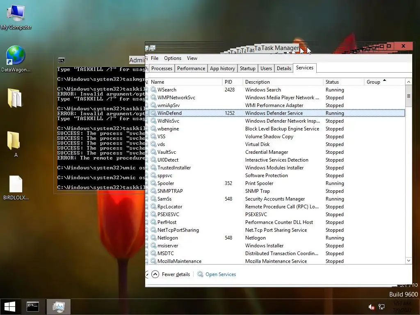Image resolution: width=420 pixels, height=315 pixels.
Task: Select the VSS service row
Action: 277,136
